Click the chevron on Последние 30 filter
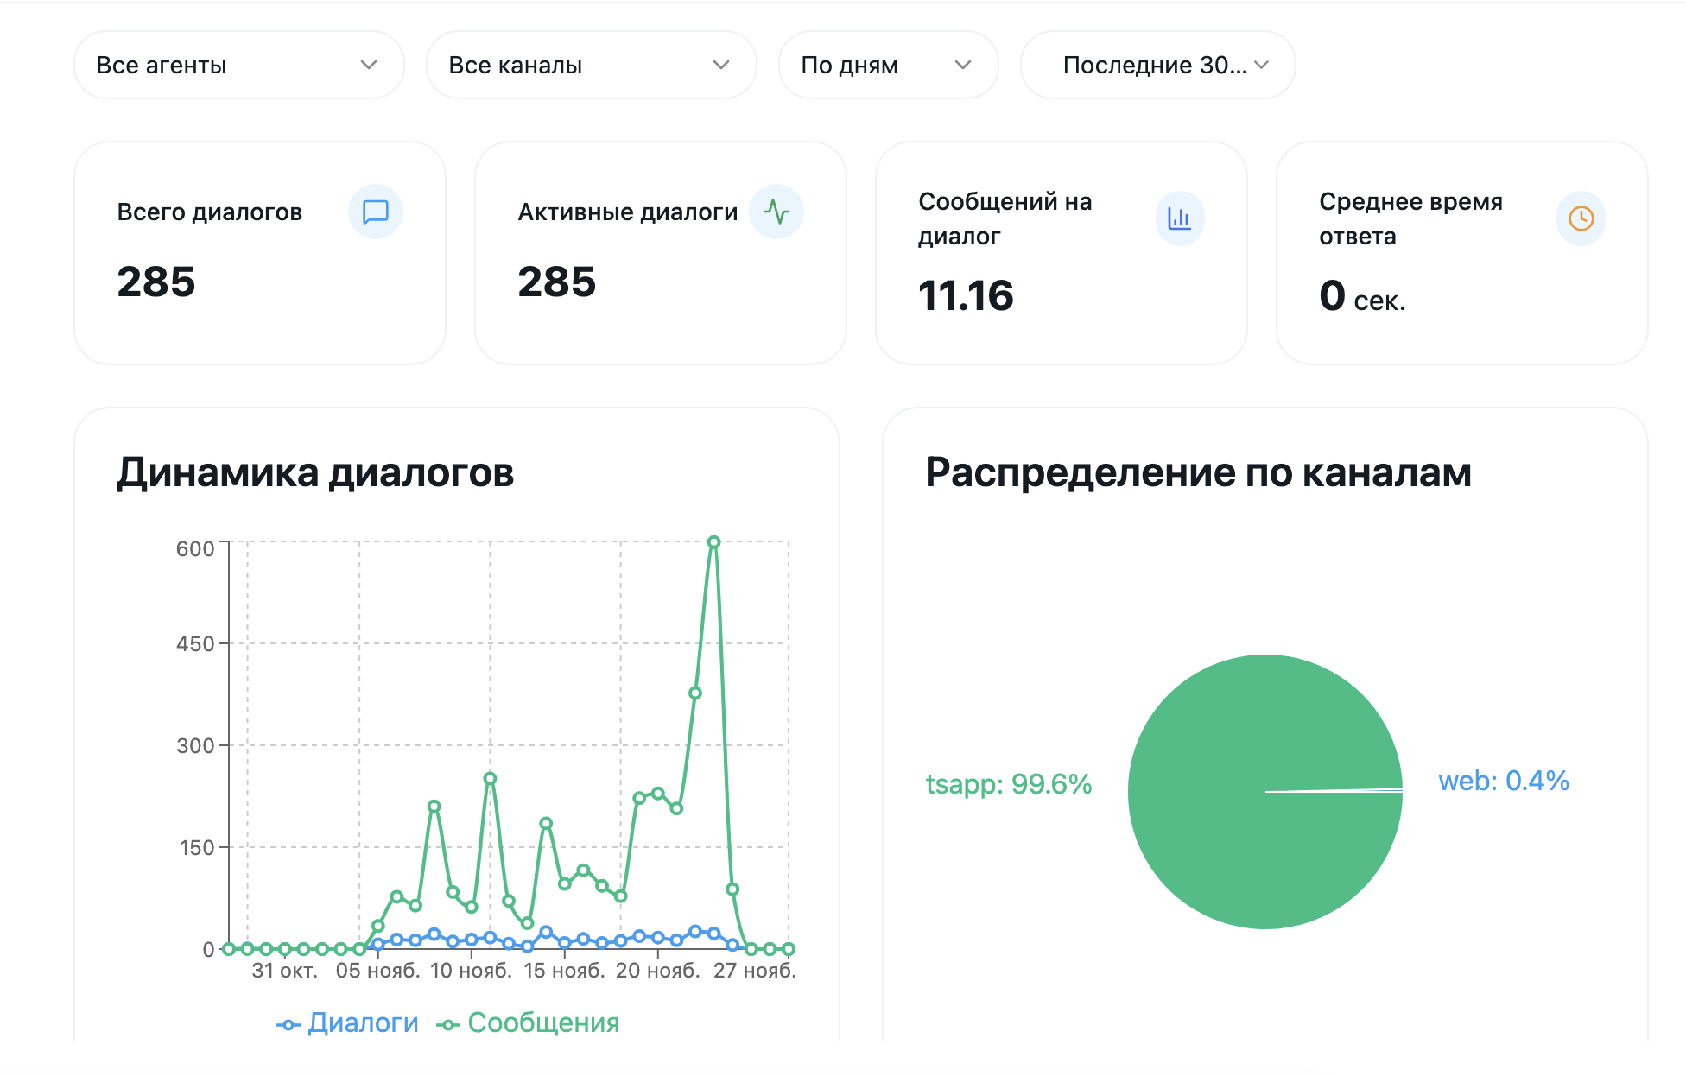 (1262, 65)
